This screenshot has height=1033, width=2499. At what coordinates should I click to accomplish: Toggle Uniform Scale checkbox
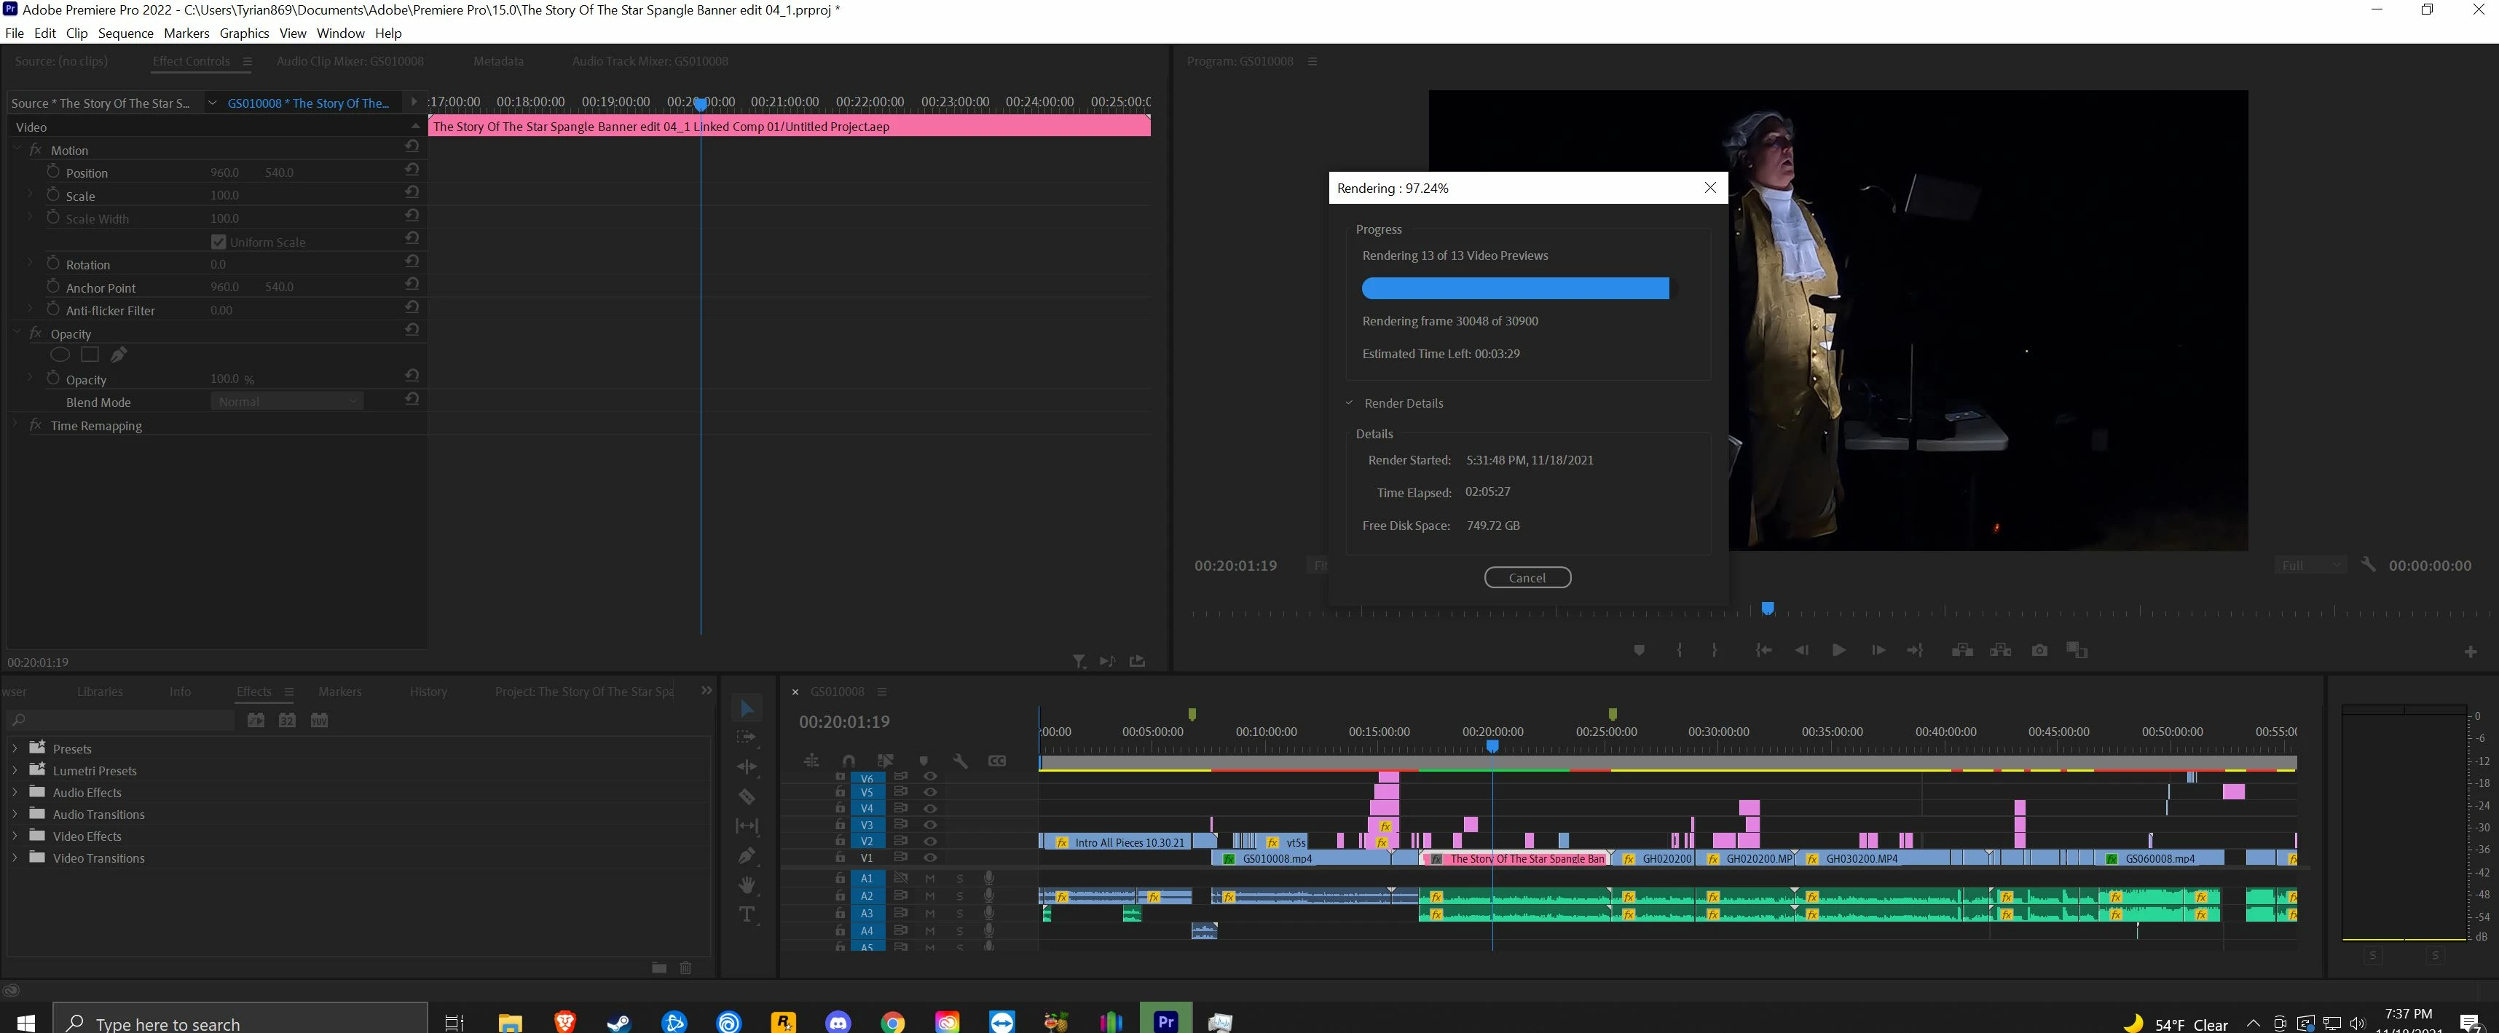pyautogui.click(x=219, y=242)
